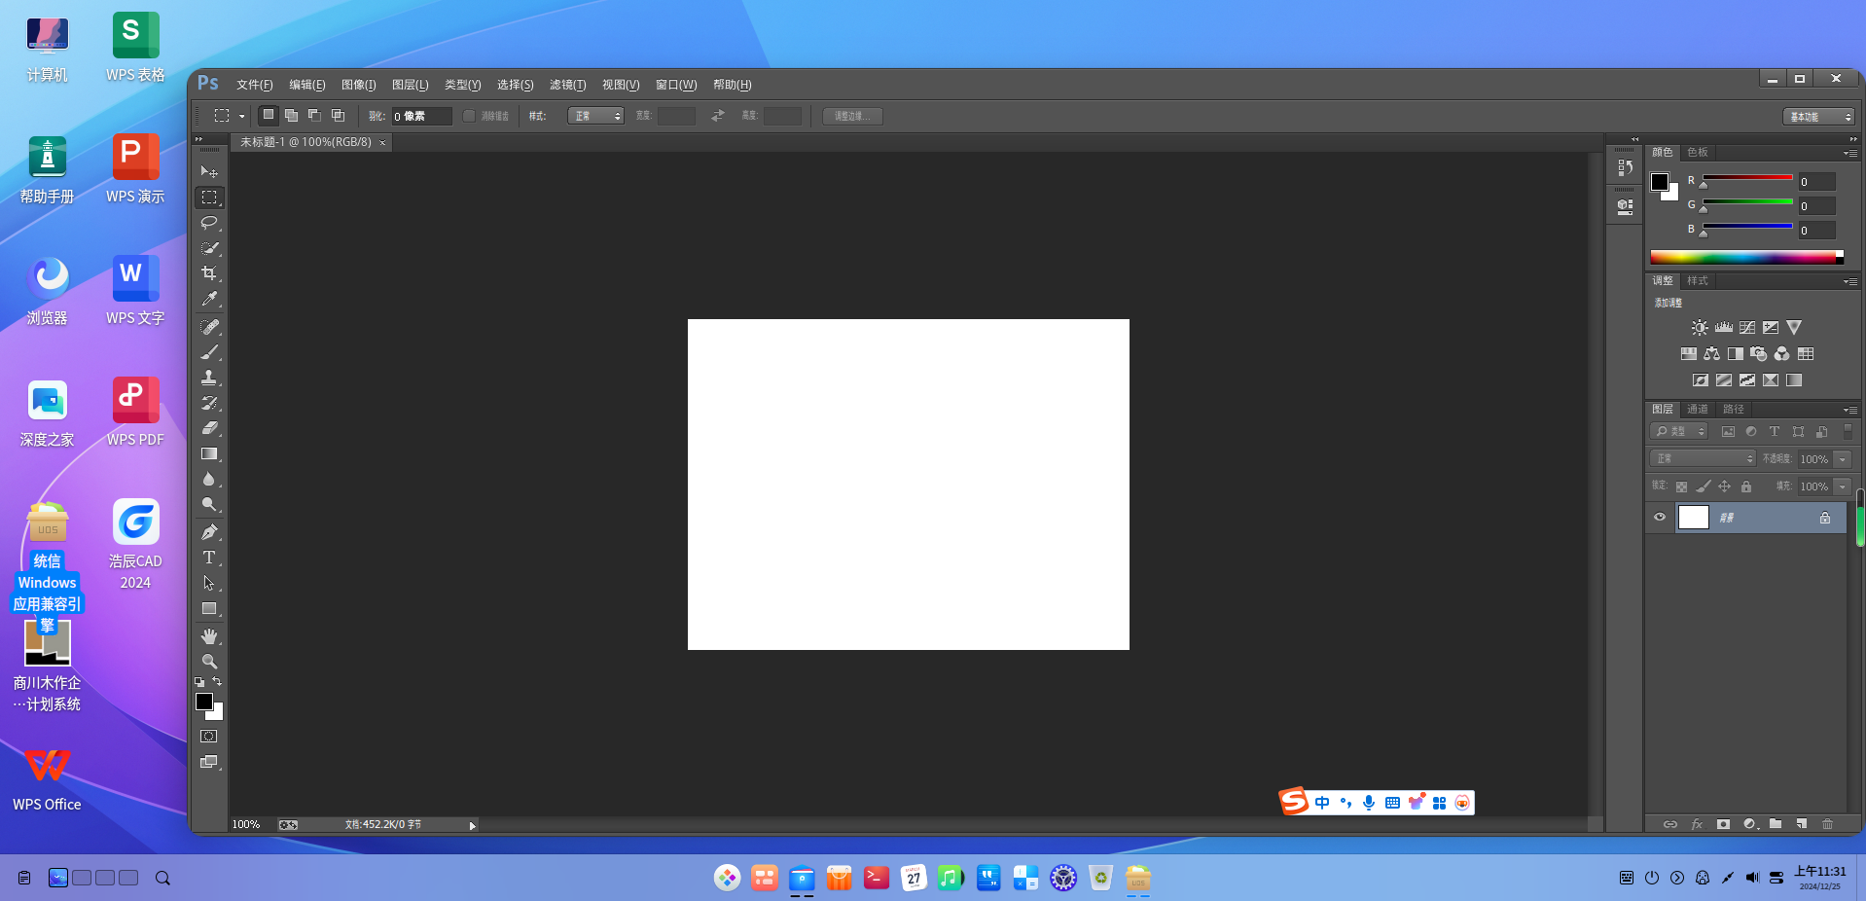The height and width of the screenshot is (901, 1866).
Task: Switch to the 通道 tab
Action: coord(1698,410)
